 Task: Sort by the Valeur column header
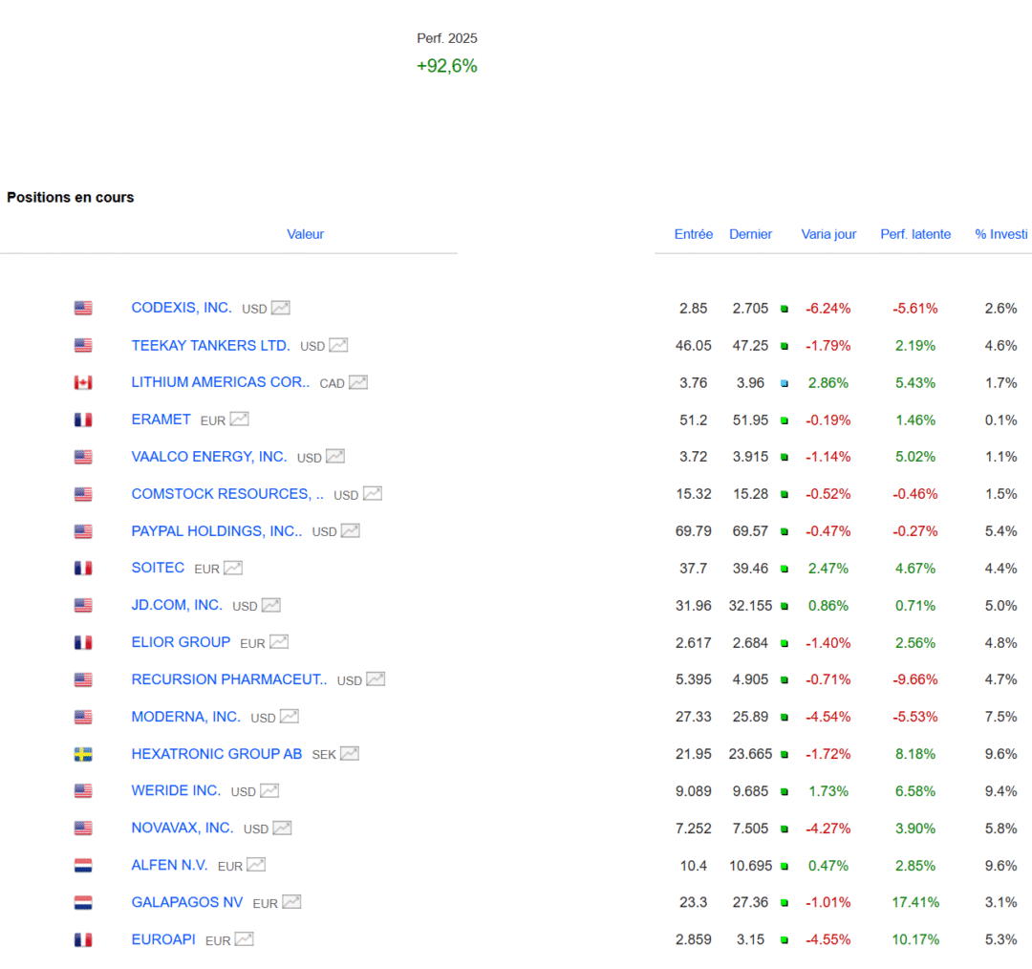pos(305,234)
